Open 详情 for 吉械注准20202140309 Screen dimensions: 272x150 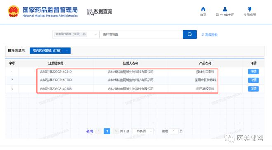[253, 80]
